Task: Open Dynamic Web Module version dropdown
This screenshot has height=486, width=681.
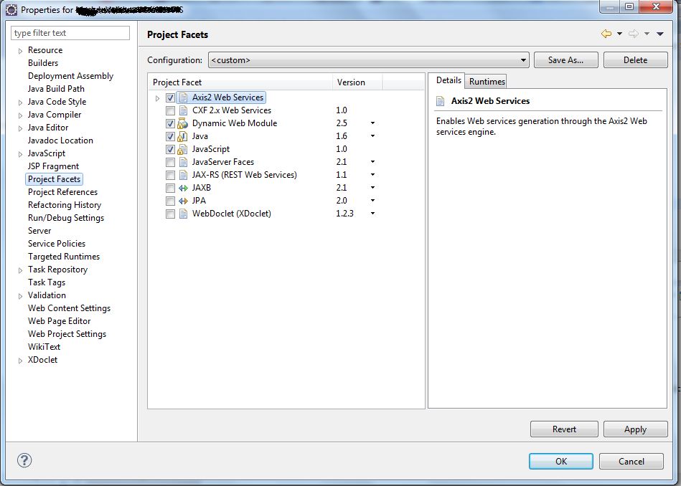Action: click(372, 123)
